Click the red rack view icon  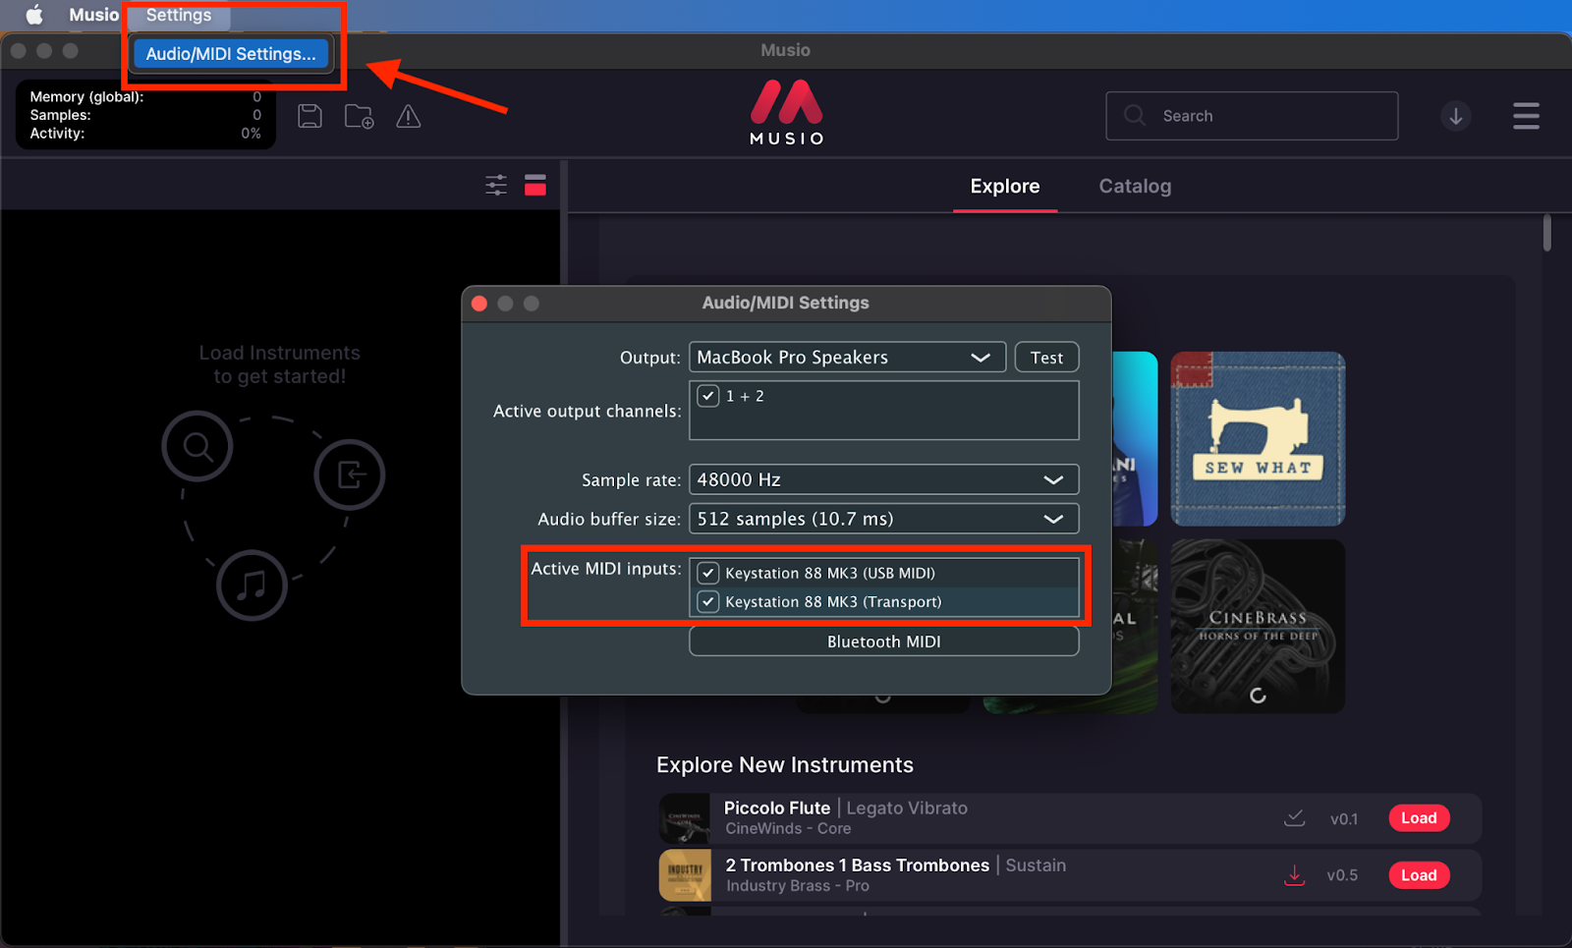pyautogui.click(x=535, y=185)
